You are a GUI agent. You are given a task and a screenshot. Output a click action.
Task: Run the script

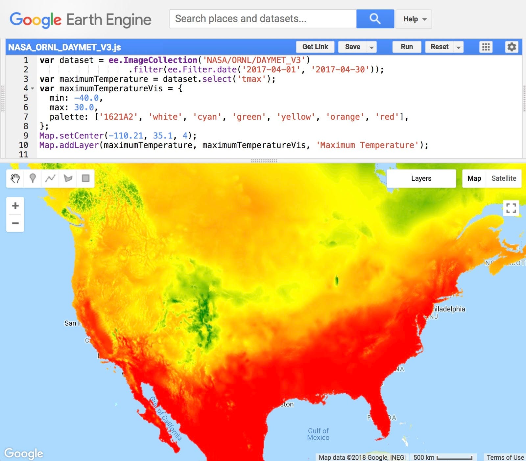tap(407, 47)
